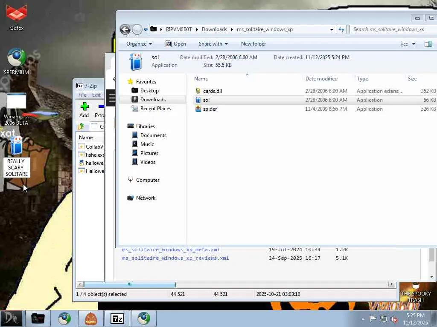Click 7-Zip Add button

coord(84,110)
